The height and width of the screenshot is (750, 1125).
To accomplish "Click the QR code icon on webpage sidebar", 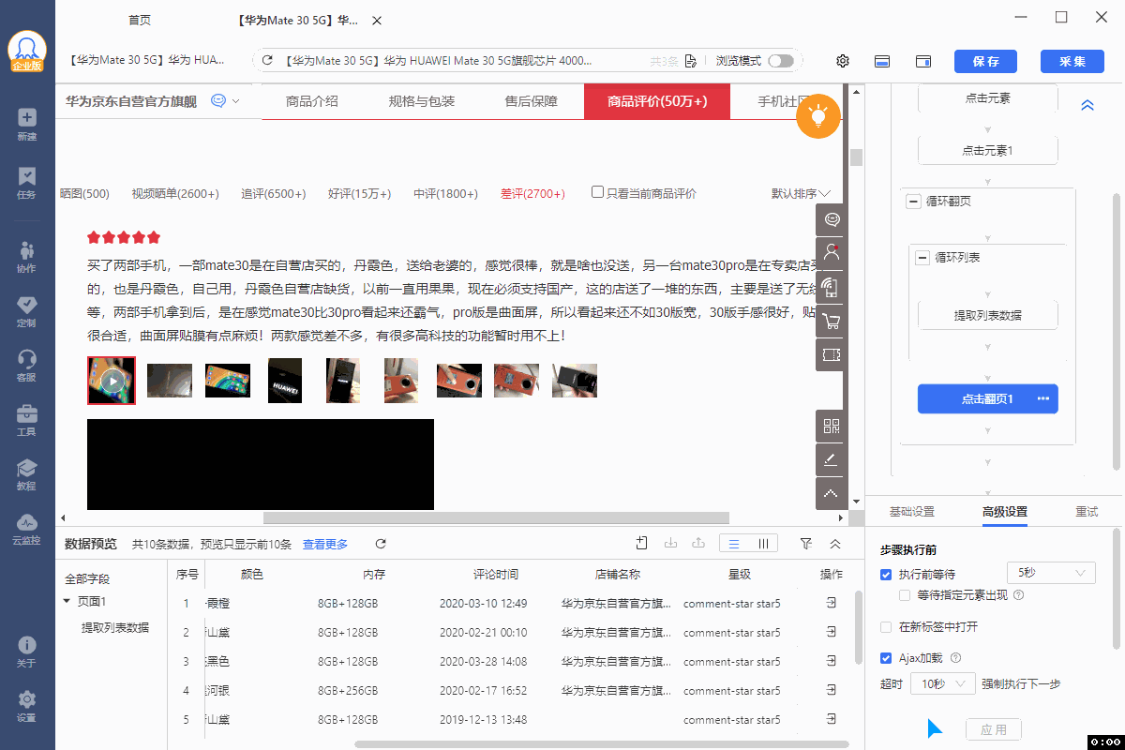I will click(x=831, y=427).
